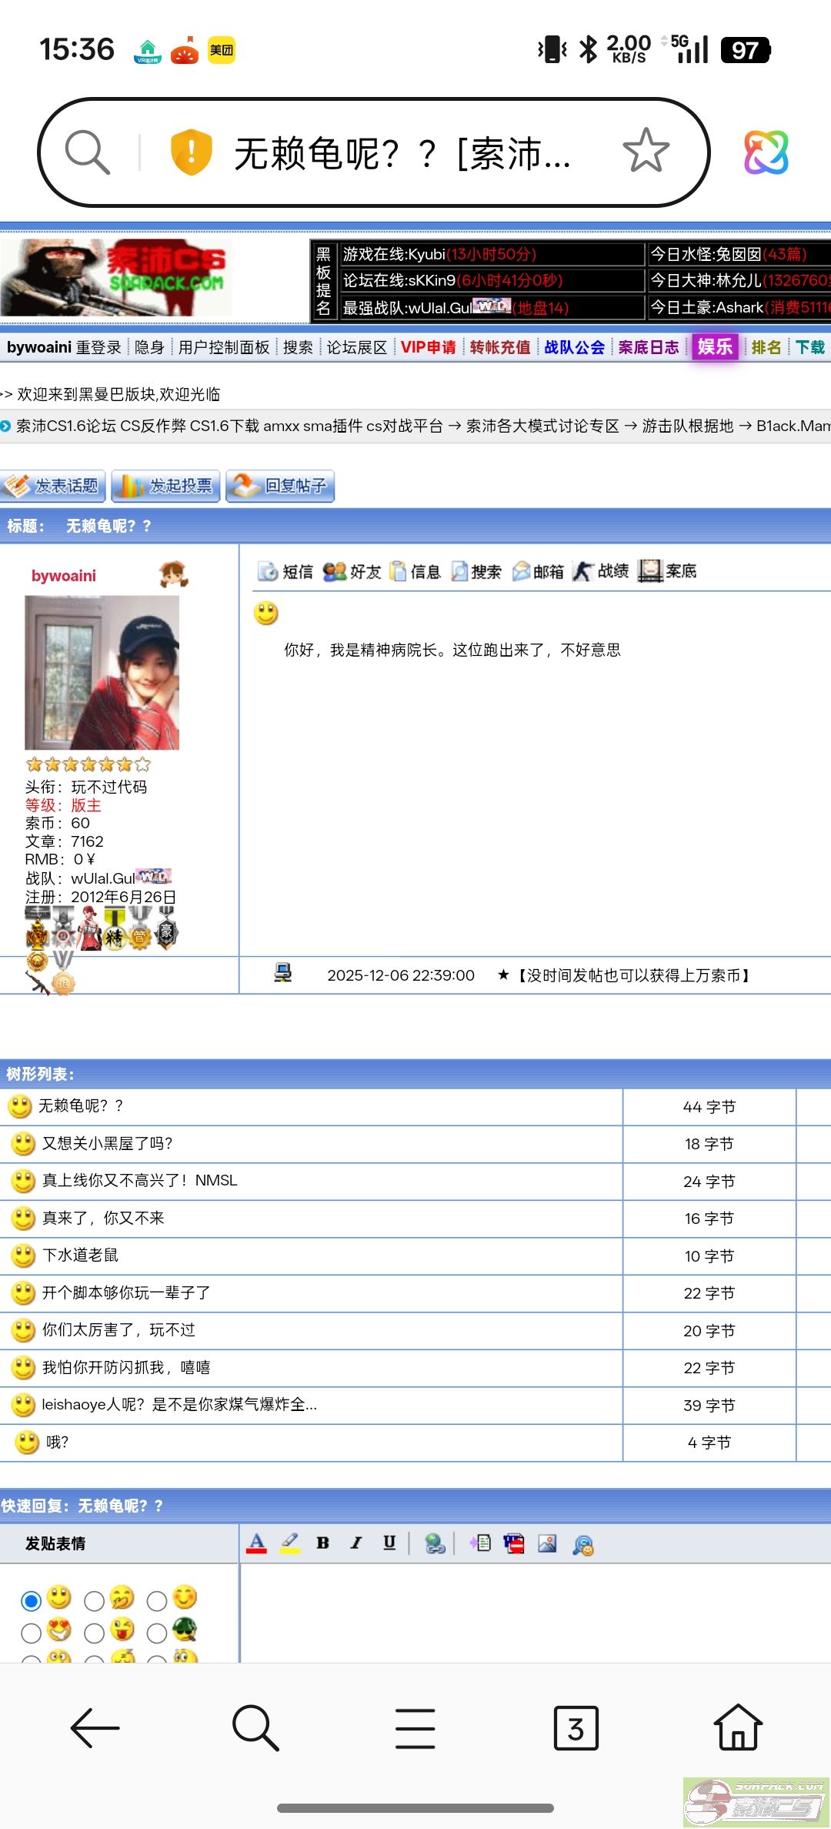Click the bold formatting icon
Image resolution: width=831 pixels, height=1829 pixels.
(x=323, y=1543)
